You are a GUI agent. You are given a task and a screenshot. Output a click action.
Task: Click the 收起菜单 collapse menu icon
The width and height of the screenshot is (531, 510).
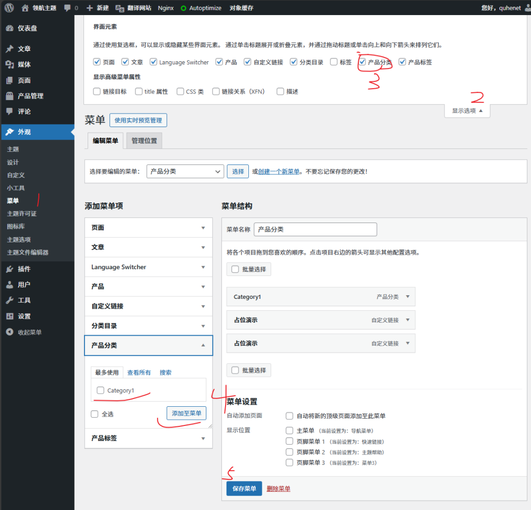coord(9,332)
